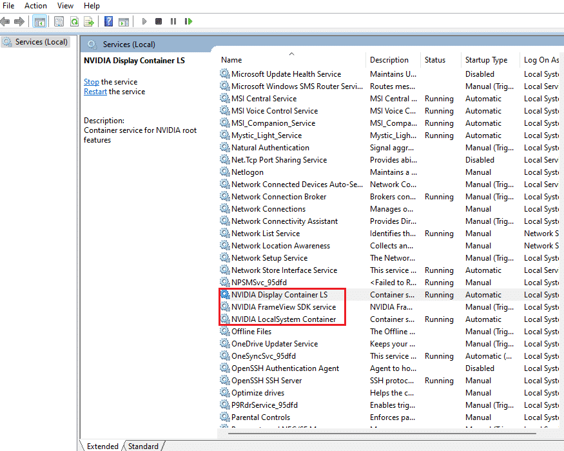Click the Stop link for the service

click(x=90, y=81)
